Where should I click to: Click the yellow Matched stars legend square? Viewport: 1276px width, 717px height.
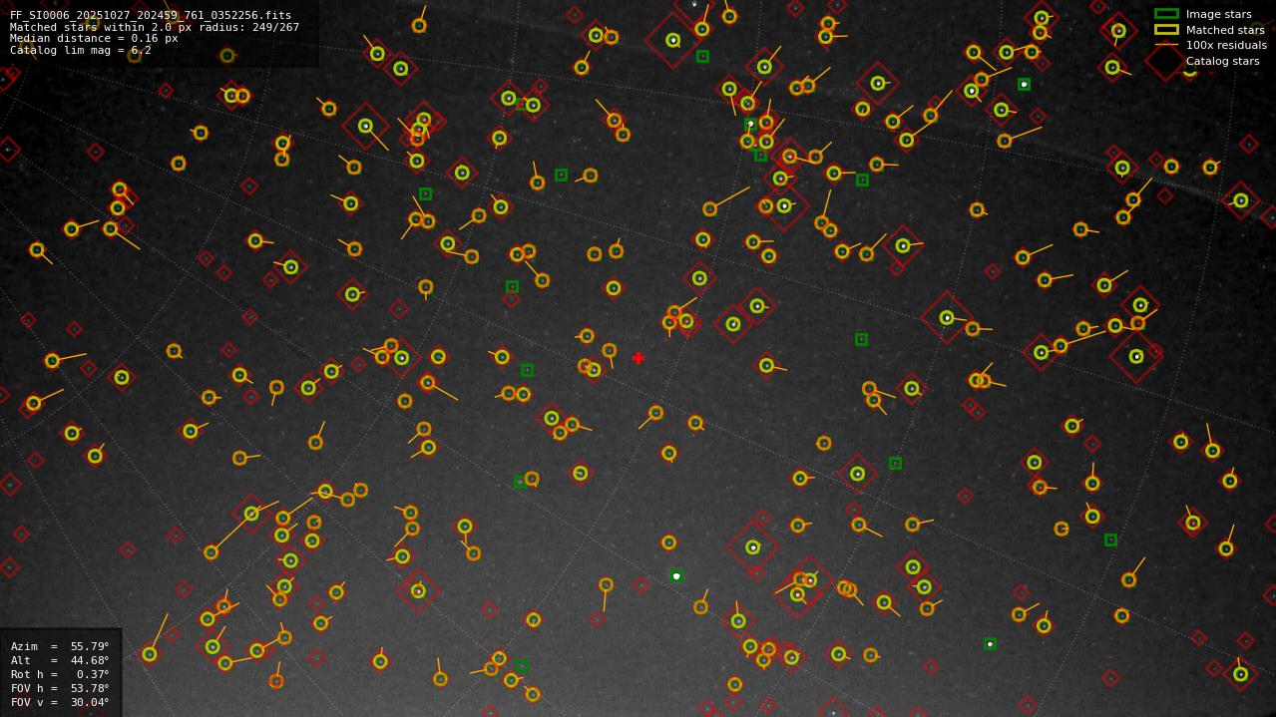point(1166,30)
